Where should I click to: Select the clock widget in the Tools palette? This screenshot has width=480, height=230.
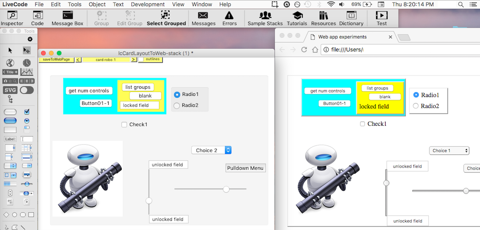tap(26, 63)
